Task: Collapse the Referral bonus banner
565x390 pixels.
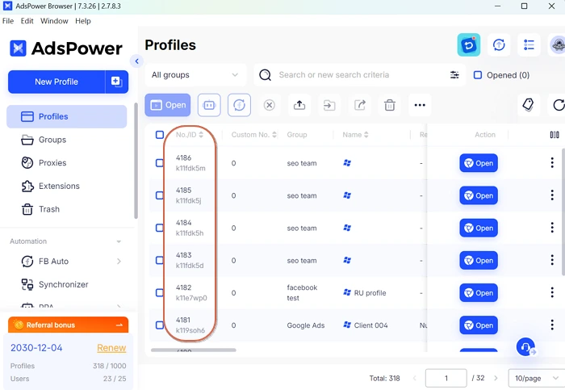Action: (x=119, y=325)
